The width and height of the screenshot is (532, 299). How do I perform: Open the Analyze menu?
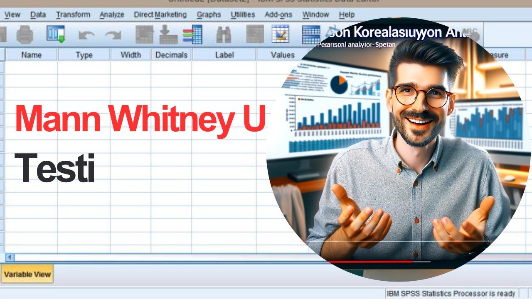coord(112,15)
